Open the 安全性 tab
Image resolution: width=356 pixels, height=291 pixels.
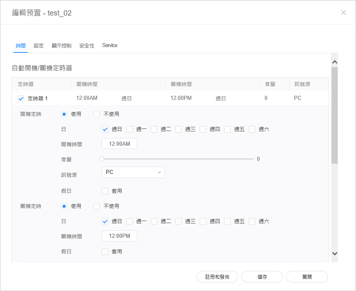click(87, 46)
